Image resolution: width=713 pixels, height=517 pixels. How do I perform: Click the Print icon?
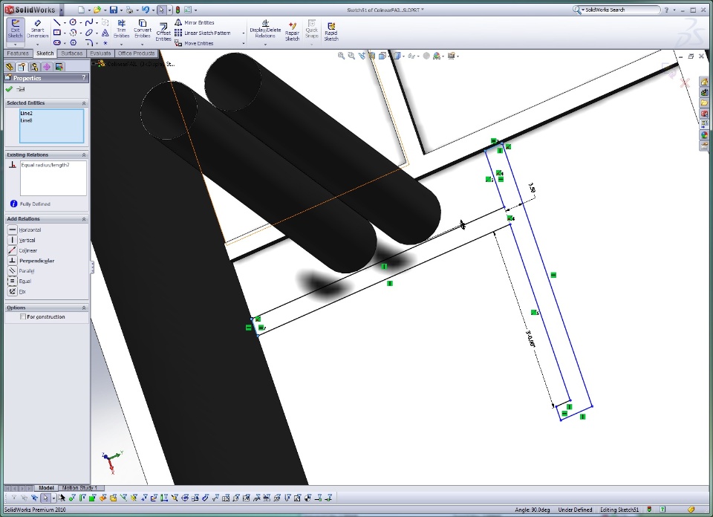tap(129, 10)
